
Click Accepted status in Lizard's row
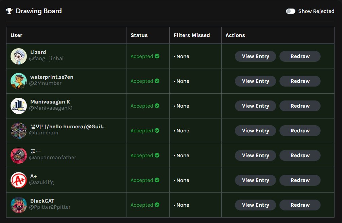tap(142, 56)
